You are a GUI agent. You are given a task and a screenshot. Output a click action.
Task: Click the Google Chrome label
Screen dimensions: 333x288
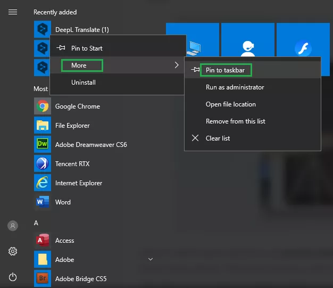pyautogui.click(x=78, y=106)
